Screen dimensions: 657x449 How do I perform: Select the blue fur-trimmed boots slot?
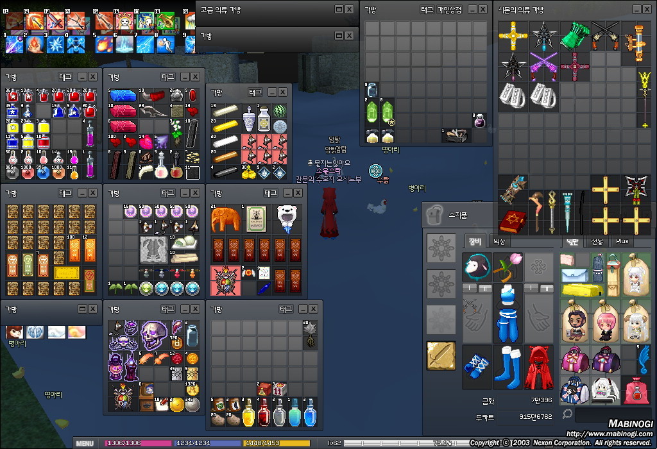pyautogui.click(x=508, y=368)
